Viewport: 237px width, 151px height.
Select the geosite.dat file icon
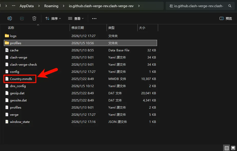coord(7,100)
